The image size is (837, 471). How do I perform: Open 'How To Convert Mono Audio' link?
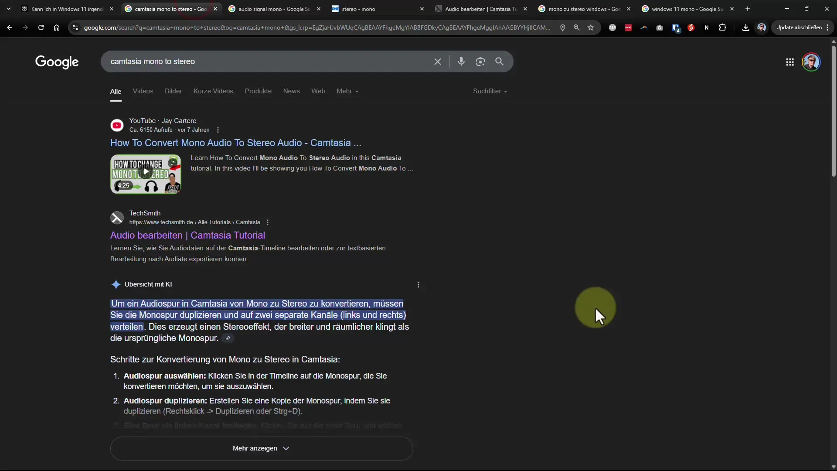(x=236, y=143)
